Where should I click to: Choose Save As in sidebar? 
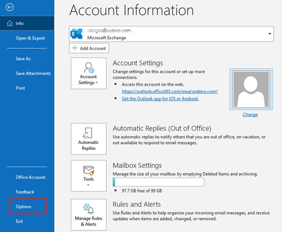(23, 59)
